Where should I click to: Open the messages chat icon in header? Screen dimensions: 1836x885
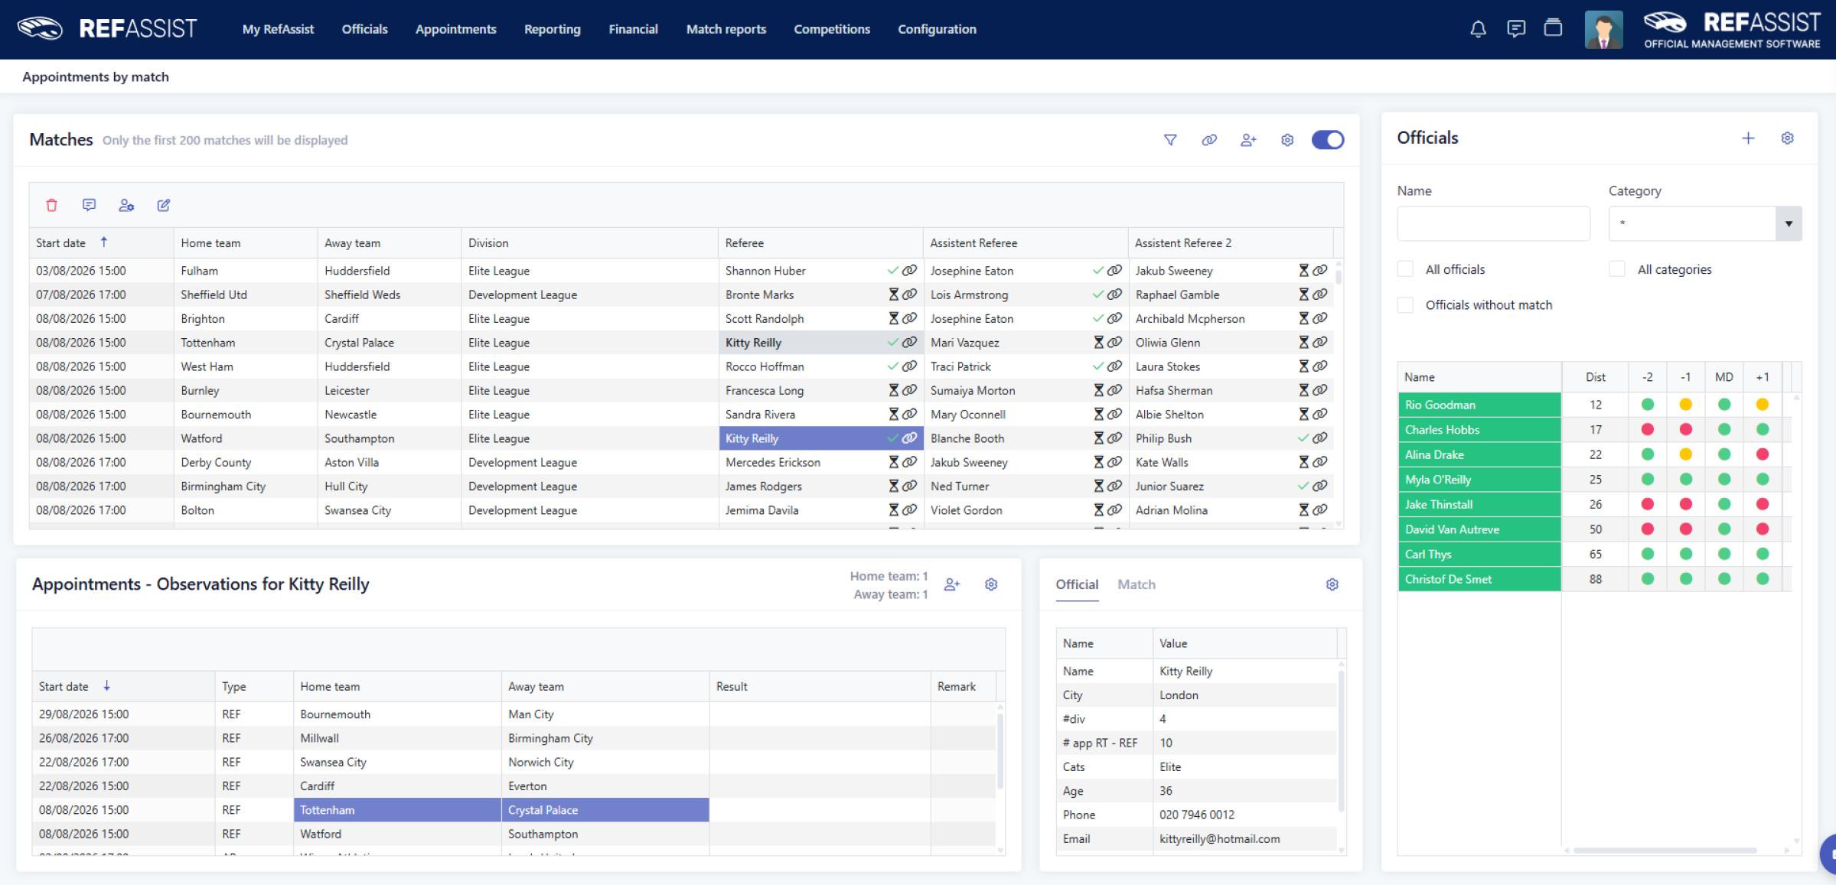1515,29
